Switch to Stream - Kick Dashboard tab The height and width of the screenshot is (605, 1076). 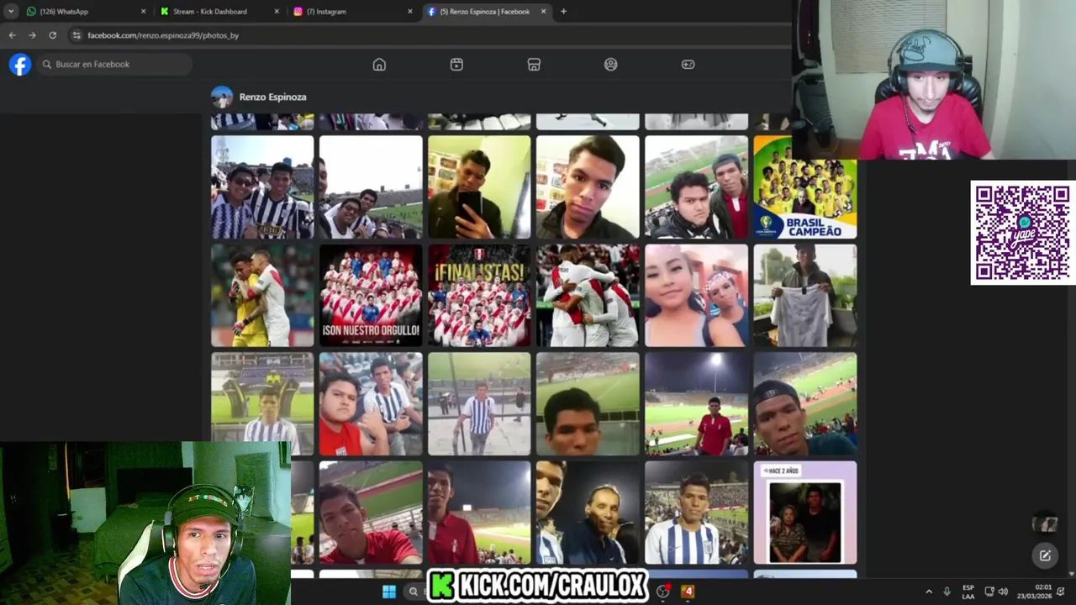coord(219,12)
